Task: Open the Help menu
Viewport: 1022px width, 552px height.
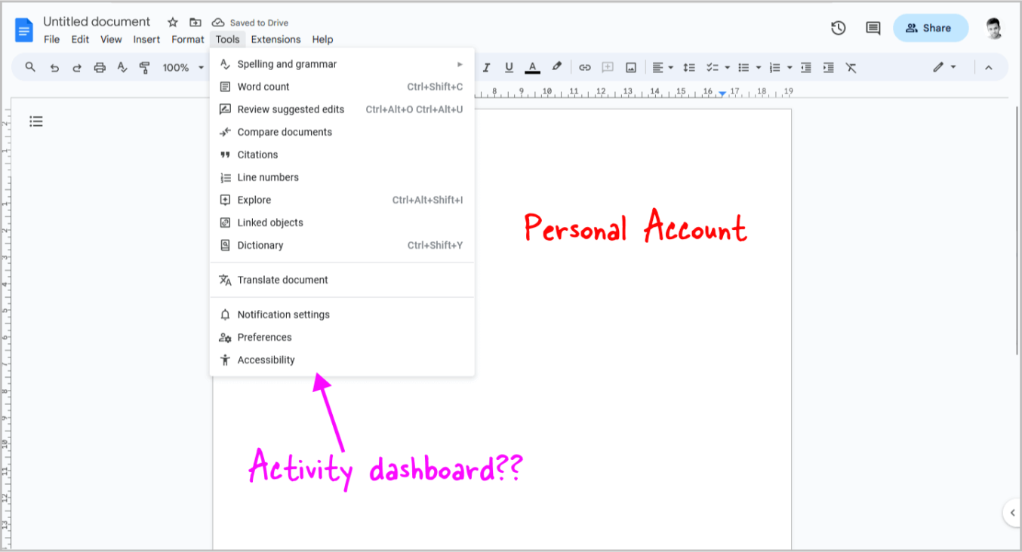Action: (322, 39)
